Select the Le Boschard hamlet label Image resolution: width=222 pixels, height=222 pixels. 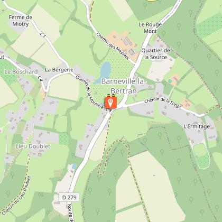pyautogui.click(x=21, y=72)
